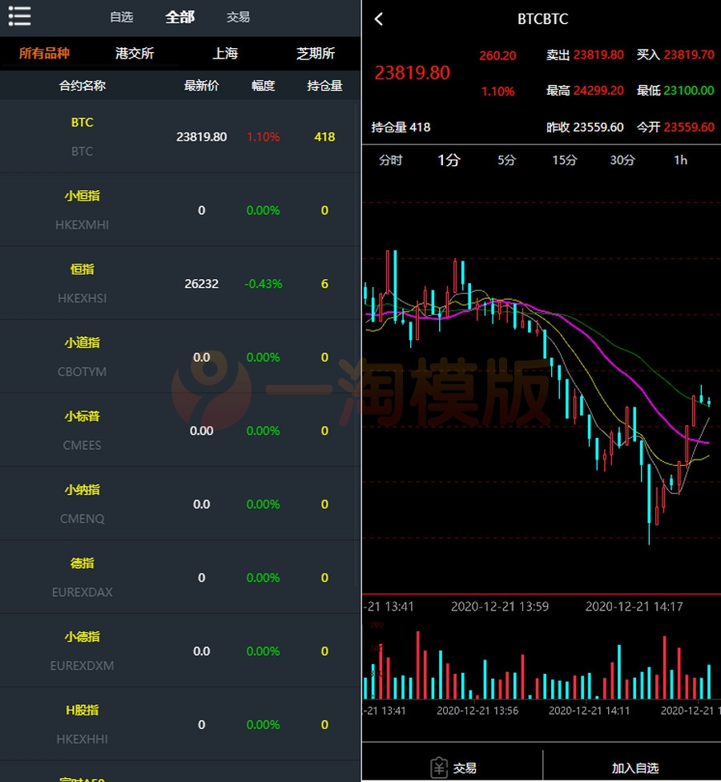Toggle the 30分 chart timeframe
This screenshot has width=721, height=782.
pos(622,160)
